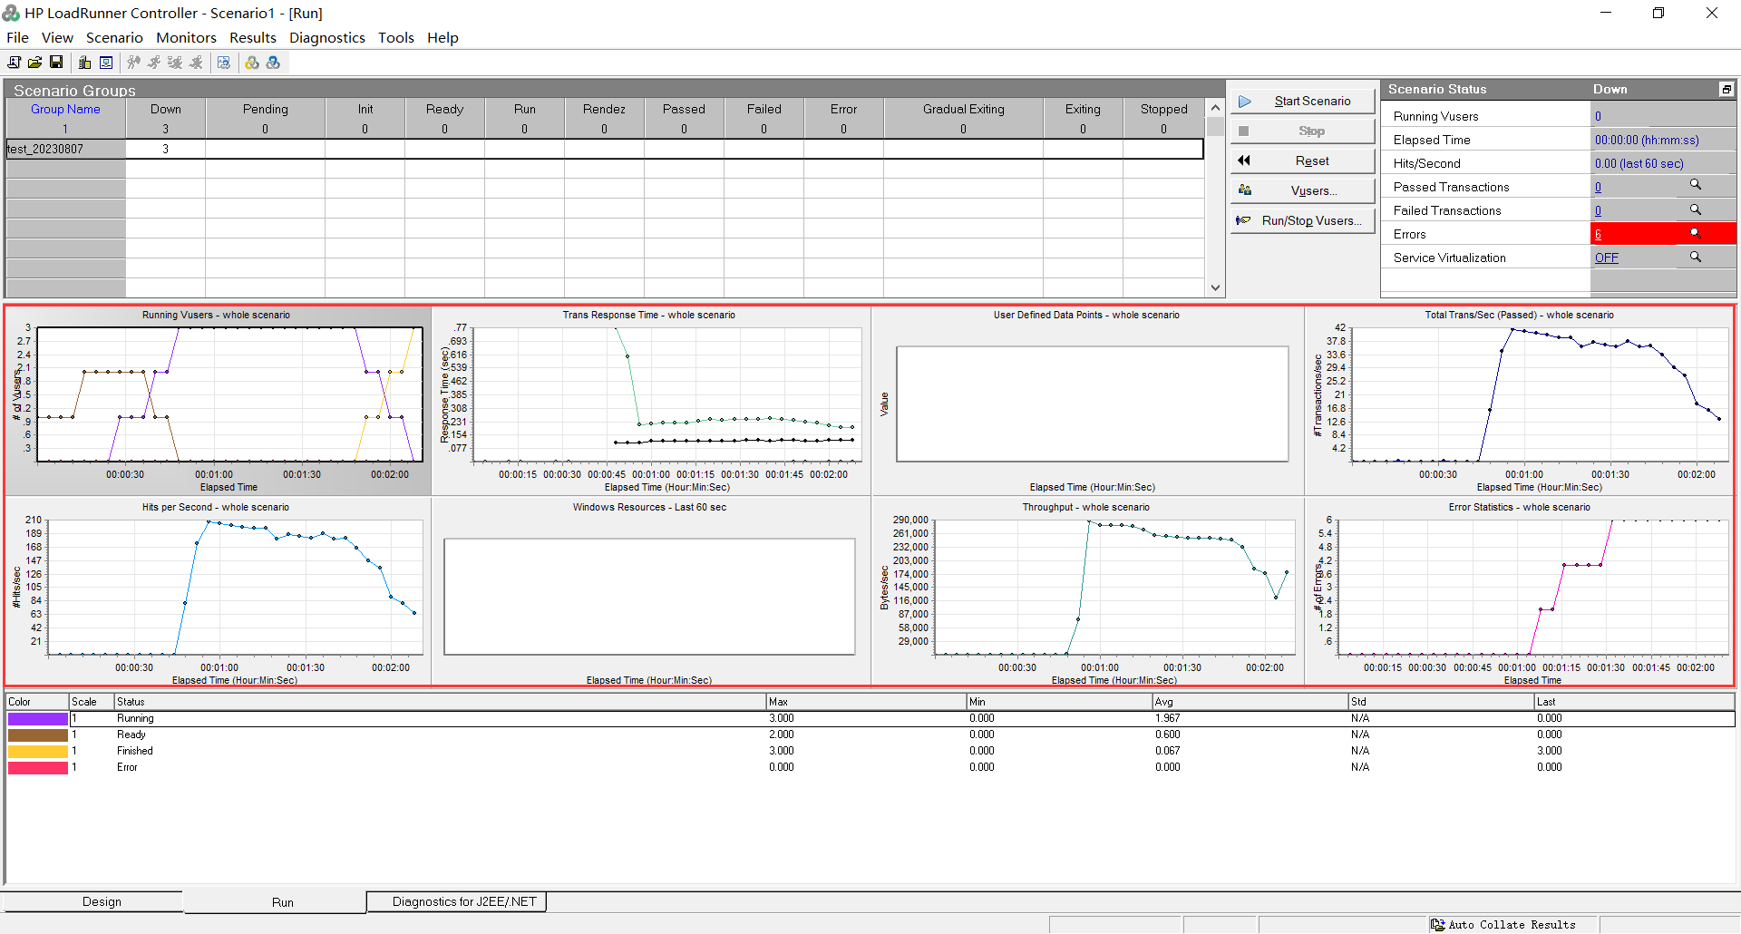This screenshot has height=934, width=1741.
Task: Click the Failed Transactions count link
Action: [x=1598, y=210]
